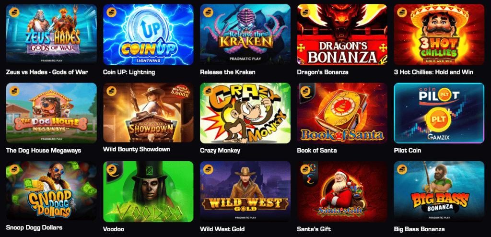Click coin badge icon on Zeus vs Hades
The width and height of the screenshot is (491, 237).
click(14, 12)
